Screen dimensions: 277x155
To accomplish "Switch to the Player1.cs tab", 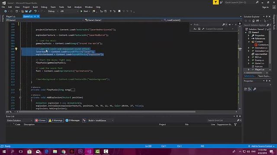I will pos(11,16).
